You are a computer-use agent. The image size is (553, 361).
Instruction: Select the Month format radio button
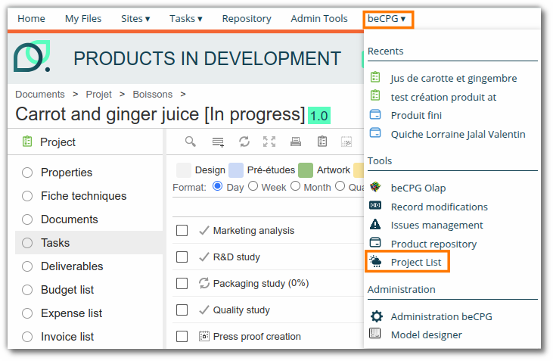[x=296, y=186]
